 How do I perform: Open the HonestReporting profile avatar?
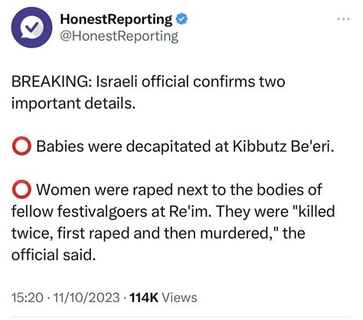[31, 28]
